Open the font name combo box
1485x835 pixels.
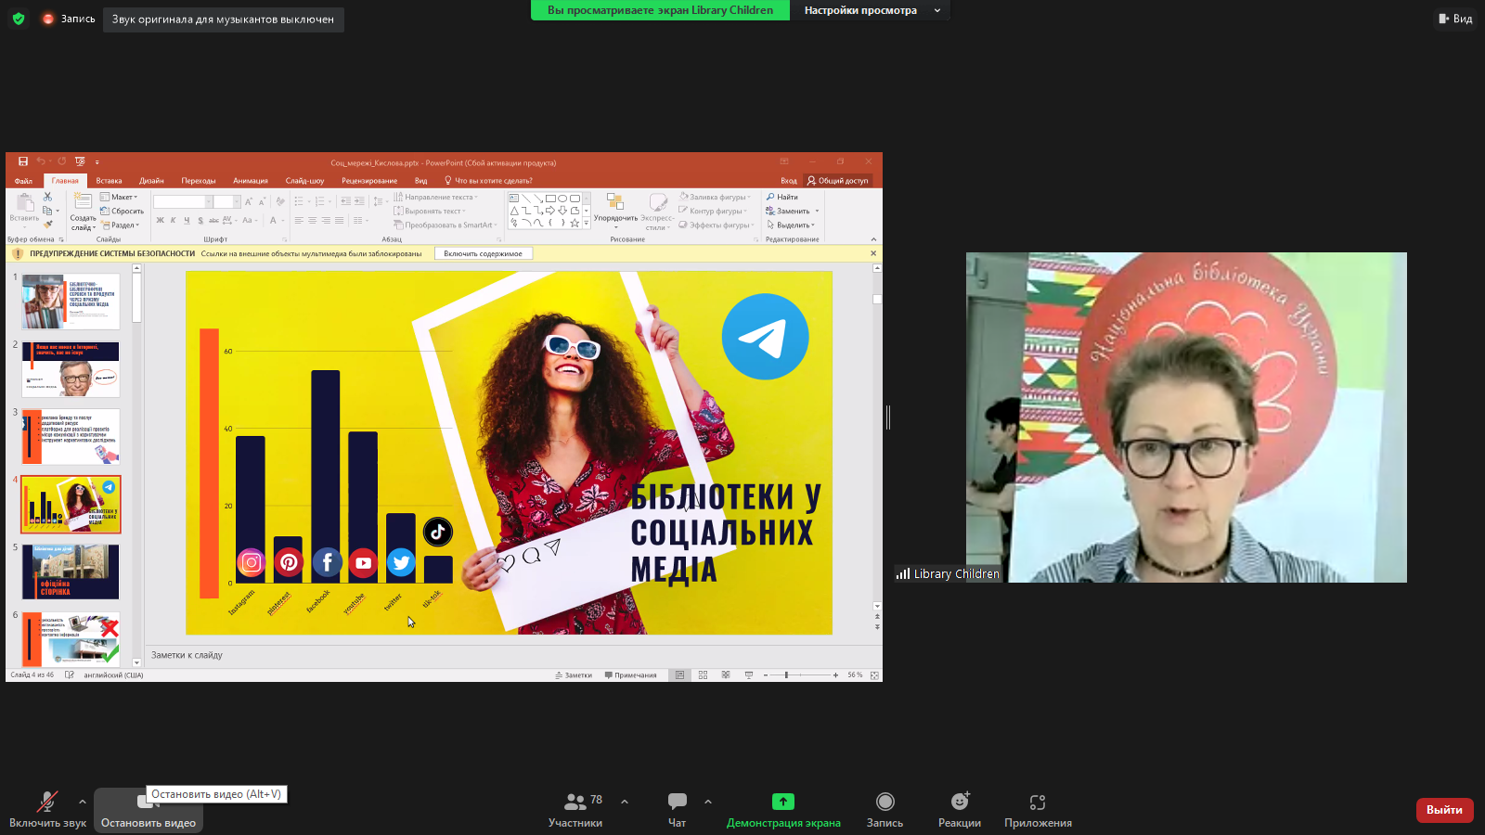tap(183, 201)
